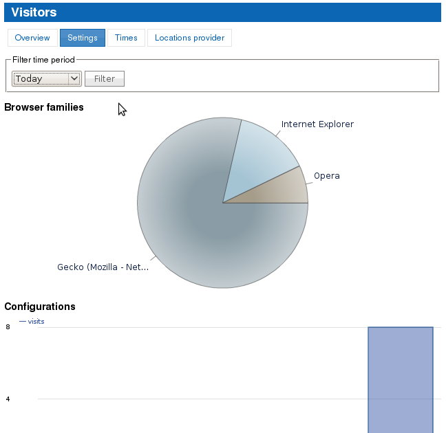Viewport: 446px width, 433px height.
Task: Open the Times tab
Action: tap(126, 38)
